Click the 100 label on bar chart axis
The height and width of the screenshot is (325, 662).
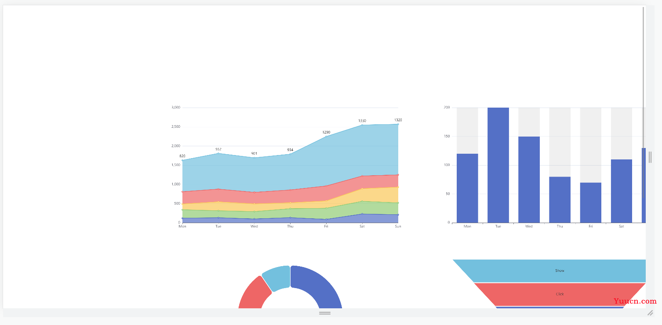447,165
